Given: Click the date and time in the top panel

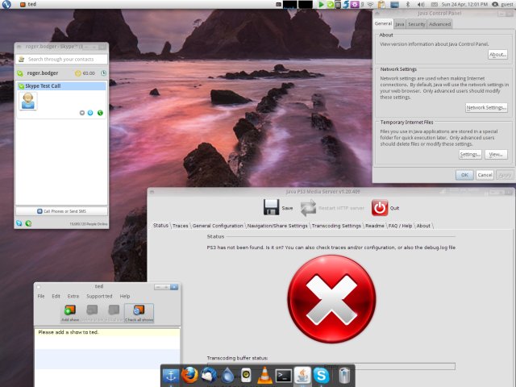Looking at the screenshot, I should click(464, 4).
